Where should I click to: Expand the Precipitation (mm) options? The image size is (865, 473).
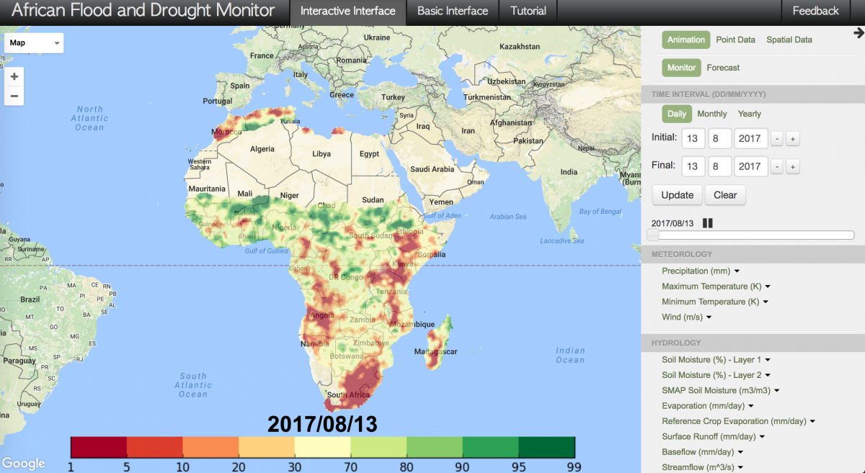pos(701,271)
